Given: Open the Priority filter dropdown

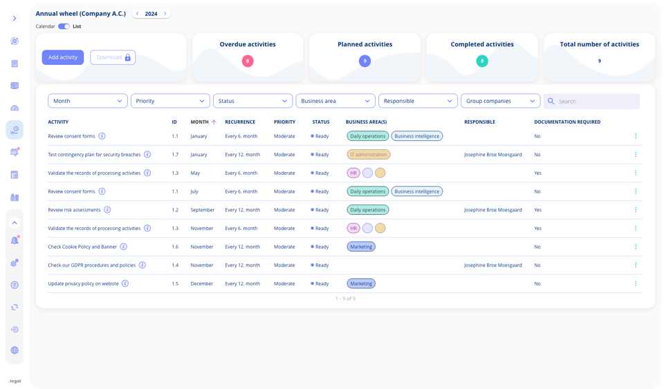Looking at the screenshot, I should pos(170,101).
